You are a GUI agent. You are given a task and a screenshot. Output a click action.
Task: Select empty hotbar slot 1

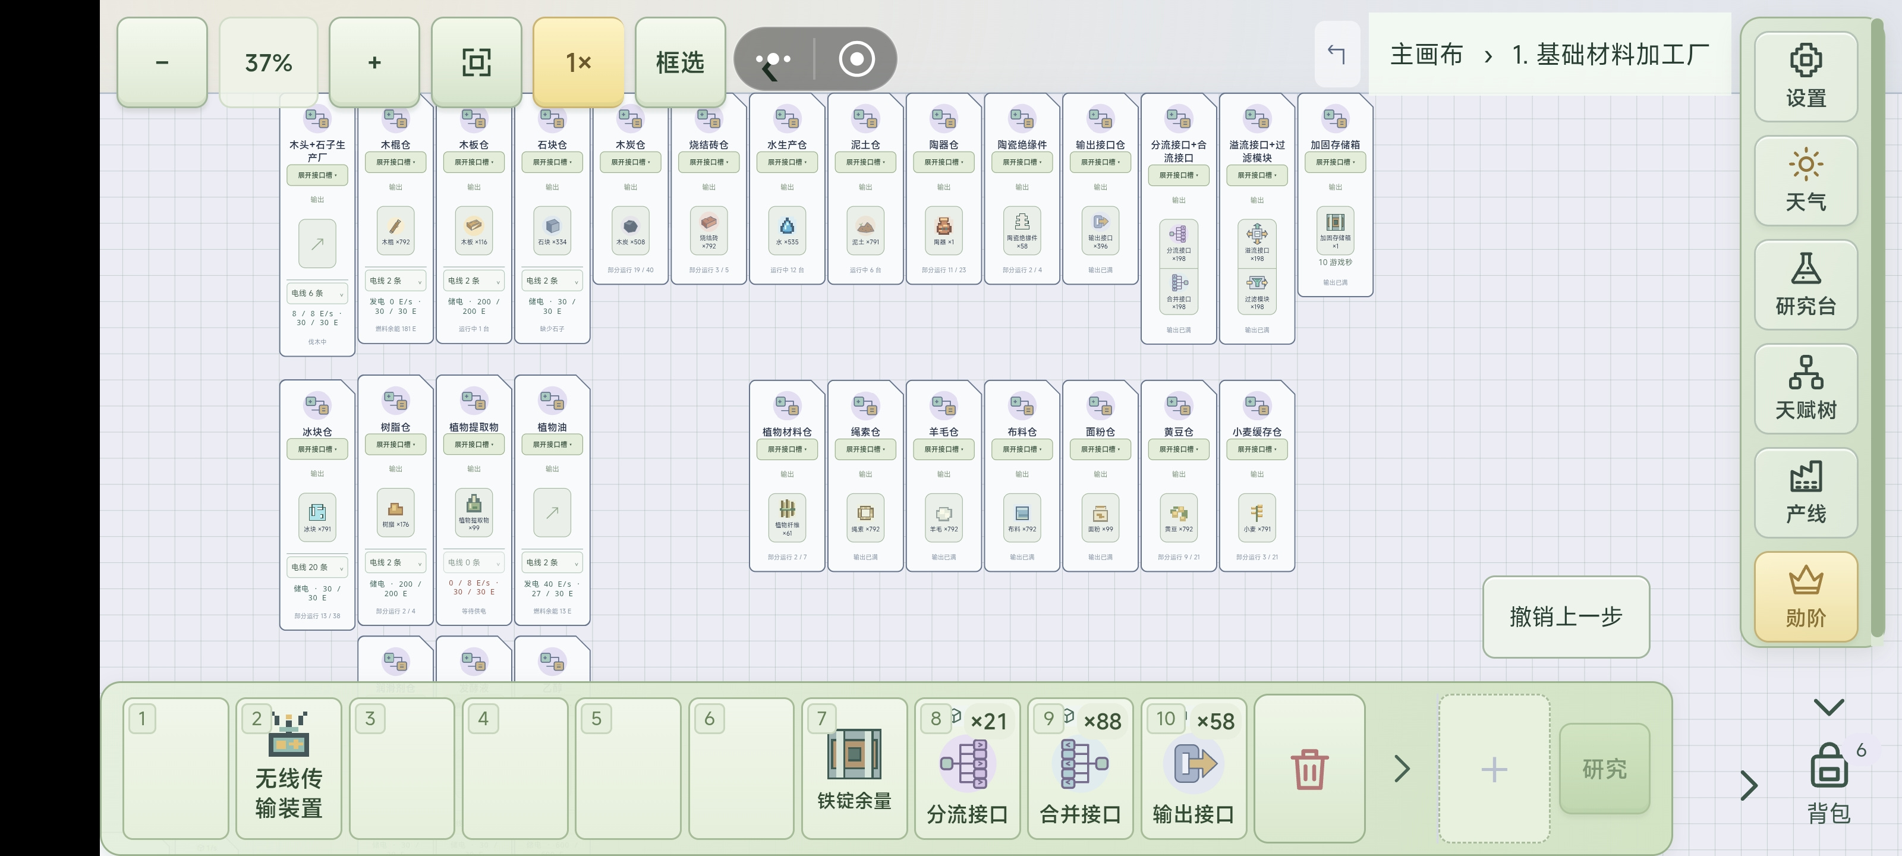[176, 768]
